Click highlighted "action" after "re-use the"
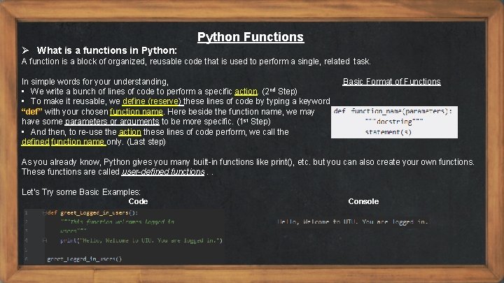The height and width of the screenshot is (283, 504). [x=130, y=132]
